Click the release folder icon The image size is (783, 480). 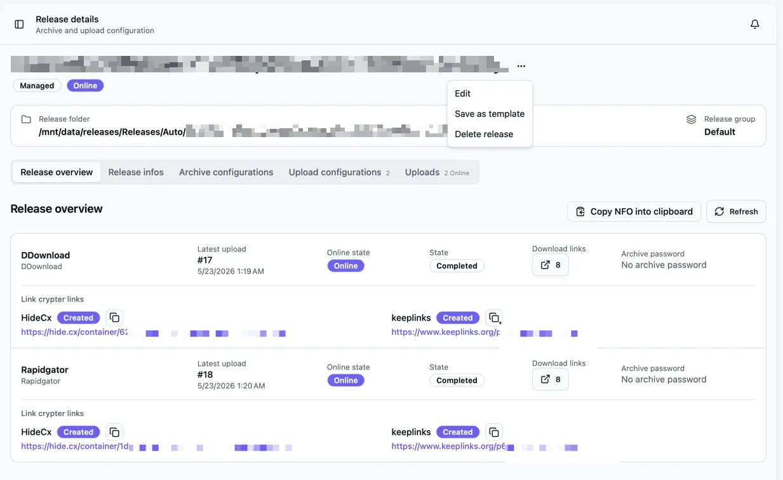tap(26, 119)
